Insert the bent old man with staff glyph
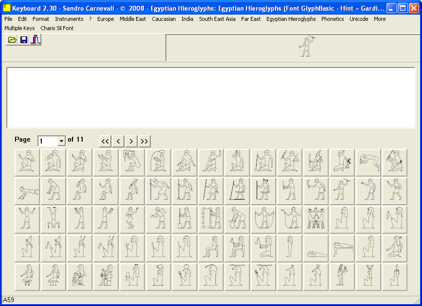This screenshot has width=422, height=306. (158, 191)
